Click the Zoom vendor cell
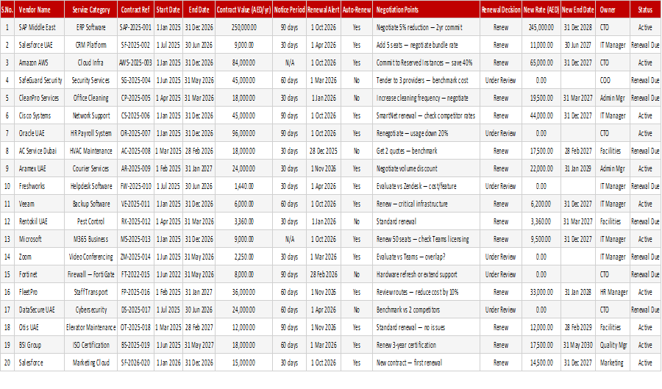Screen dimensions: 662x389 coord(39,257)
